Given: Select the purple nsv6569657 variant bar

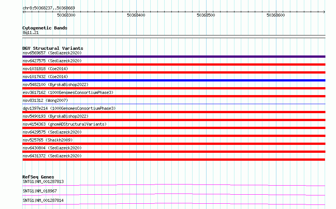Looking at the screenshot, I should pyautogui.click(x=174, y=57).
